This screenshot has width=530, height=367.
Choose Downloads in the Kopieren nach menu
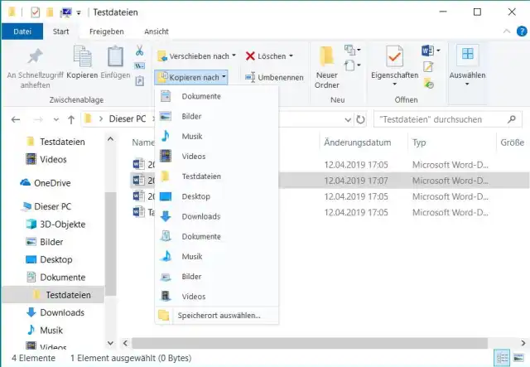[x=200, y=216]
